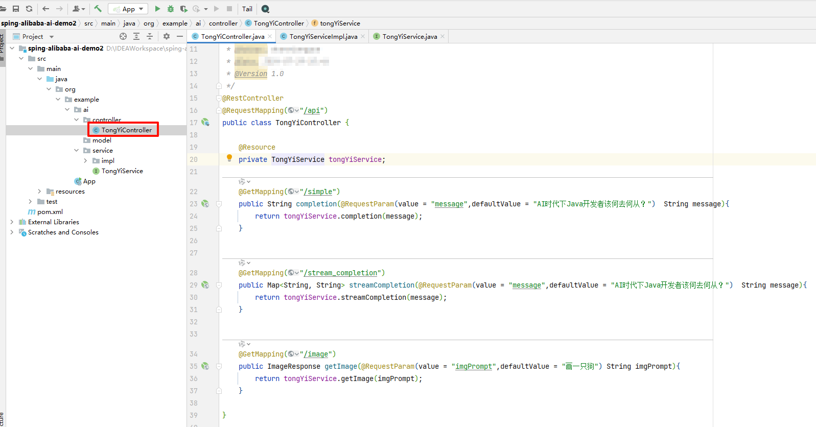816x427 pixels.
Task: Build project with the hammer icon
Action: pos(98,9)
